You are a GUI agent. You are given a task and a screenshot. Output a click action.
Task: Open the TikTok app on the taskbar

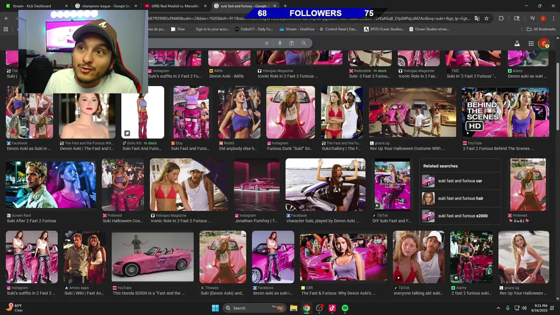[x=332, y=308]
